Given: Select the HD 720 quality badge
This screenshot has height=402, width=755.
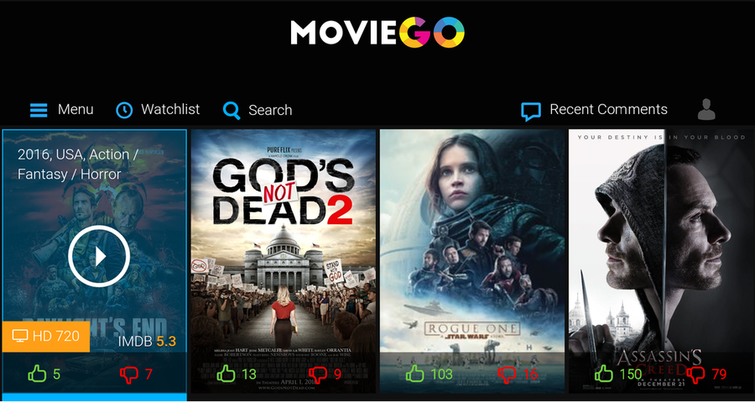Looking at the screenshot, I should (46, 337).
